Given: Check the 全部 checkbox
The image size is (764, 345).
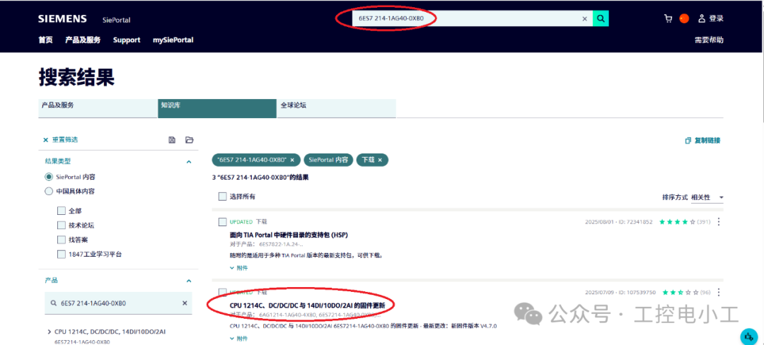Looking at the screenshot, I should coord(62,211).
